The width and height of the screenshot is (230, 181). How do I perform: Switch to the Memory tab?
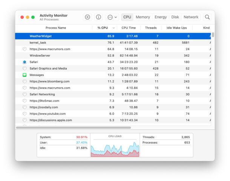(x=143, y=17)
